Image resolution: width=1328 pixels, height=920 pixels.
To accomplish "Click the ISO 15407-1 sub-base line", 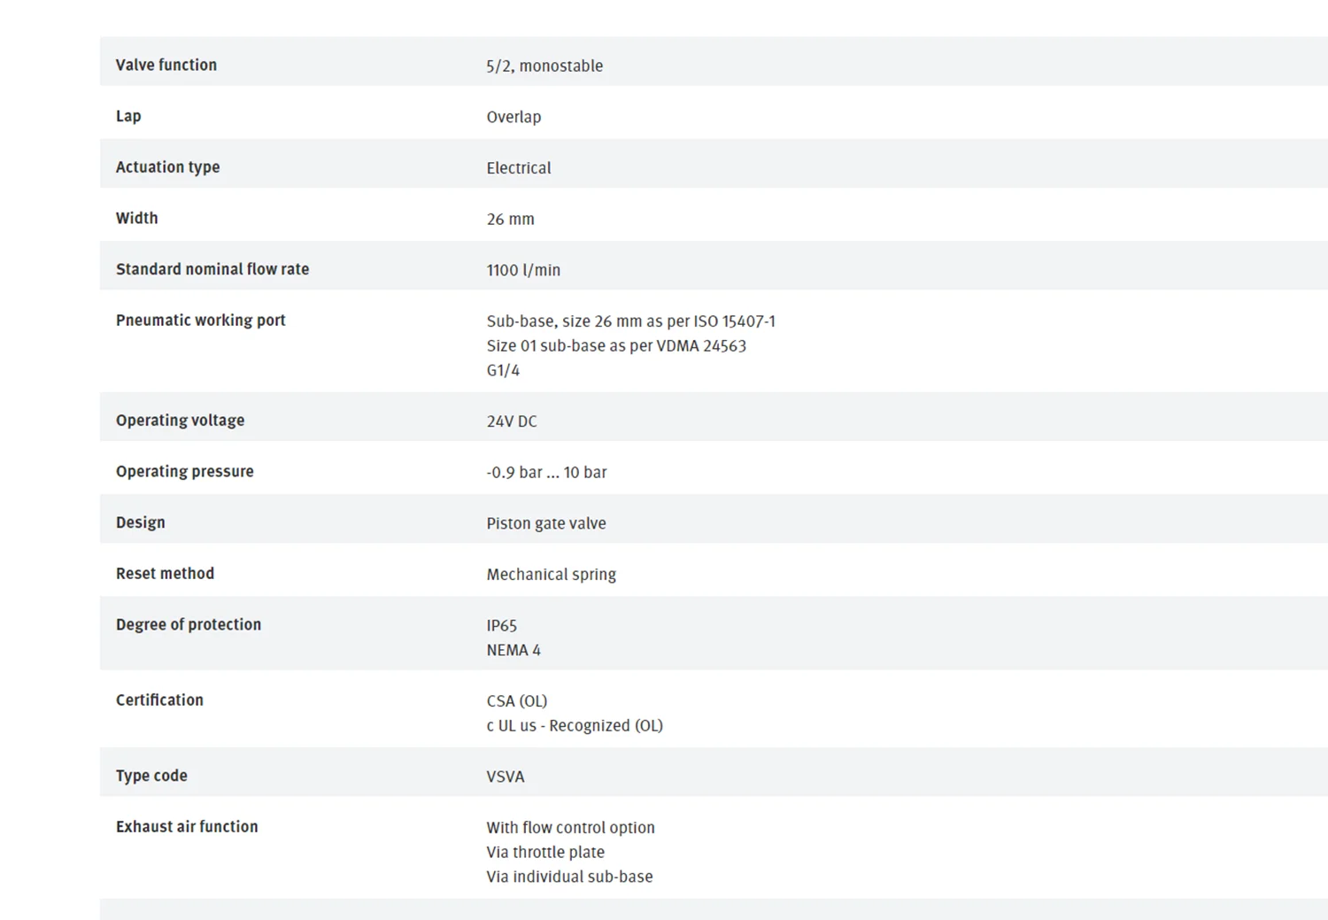I will click(630, 321).
